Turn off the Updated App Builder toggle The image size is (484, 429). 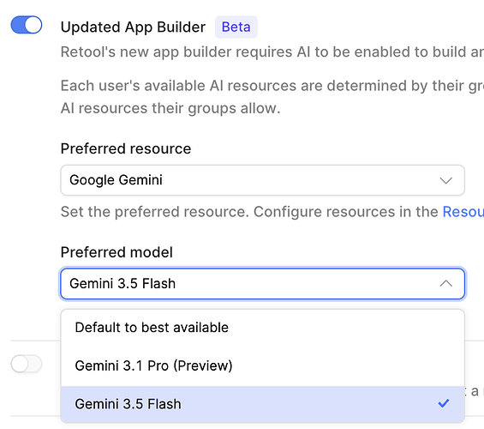coord(27,25)
